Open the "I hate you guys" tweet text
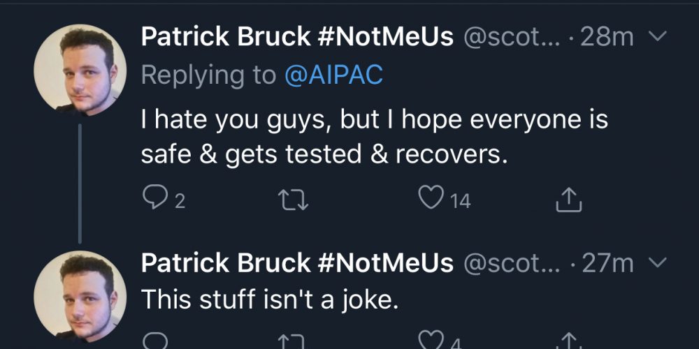699x349 pixels. coord(374,138)
